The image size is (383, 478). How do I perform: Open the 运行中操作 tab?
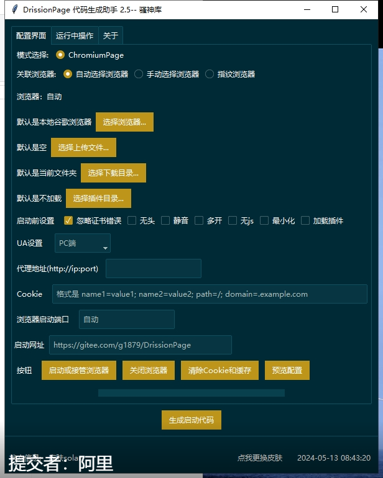tap(75, 35)
